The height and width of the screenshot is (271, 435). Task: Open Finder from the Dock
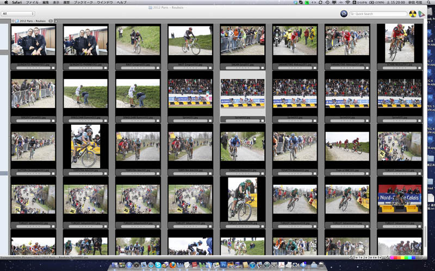pos(115,265)
